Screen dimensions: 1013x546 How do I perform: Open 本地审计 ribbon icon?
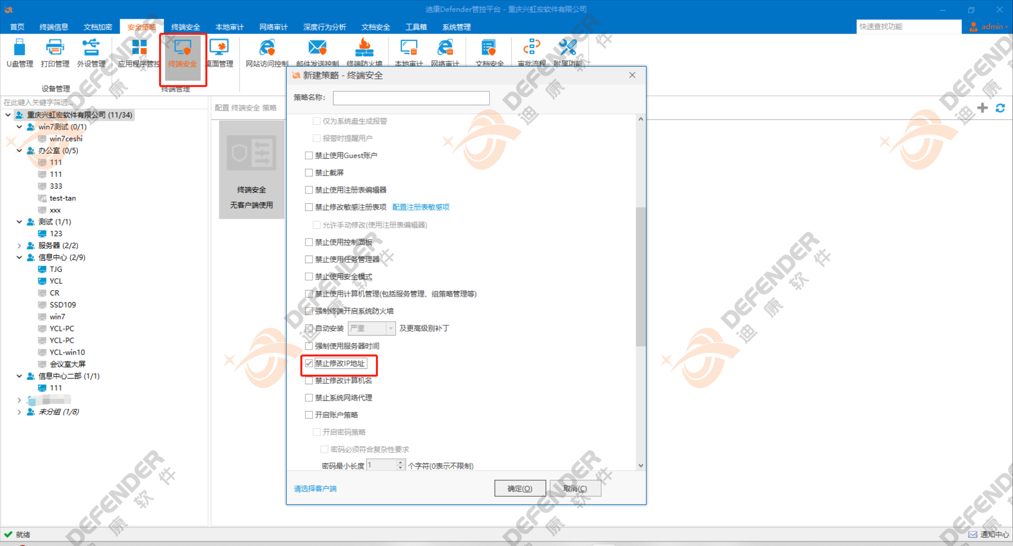409,53
